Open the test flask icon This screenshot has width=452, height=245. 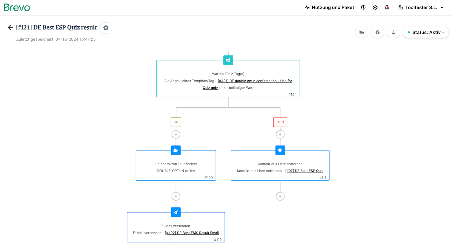393,32
